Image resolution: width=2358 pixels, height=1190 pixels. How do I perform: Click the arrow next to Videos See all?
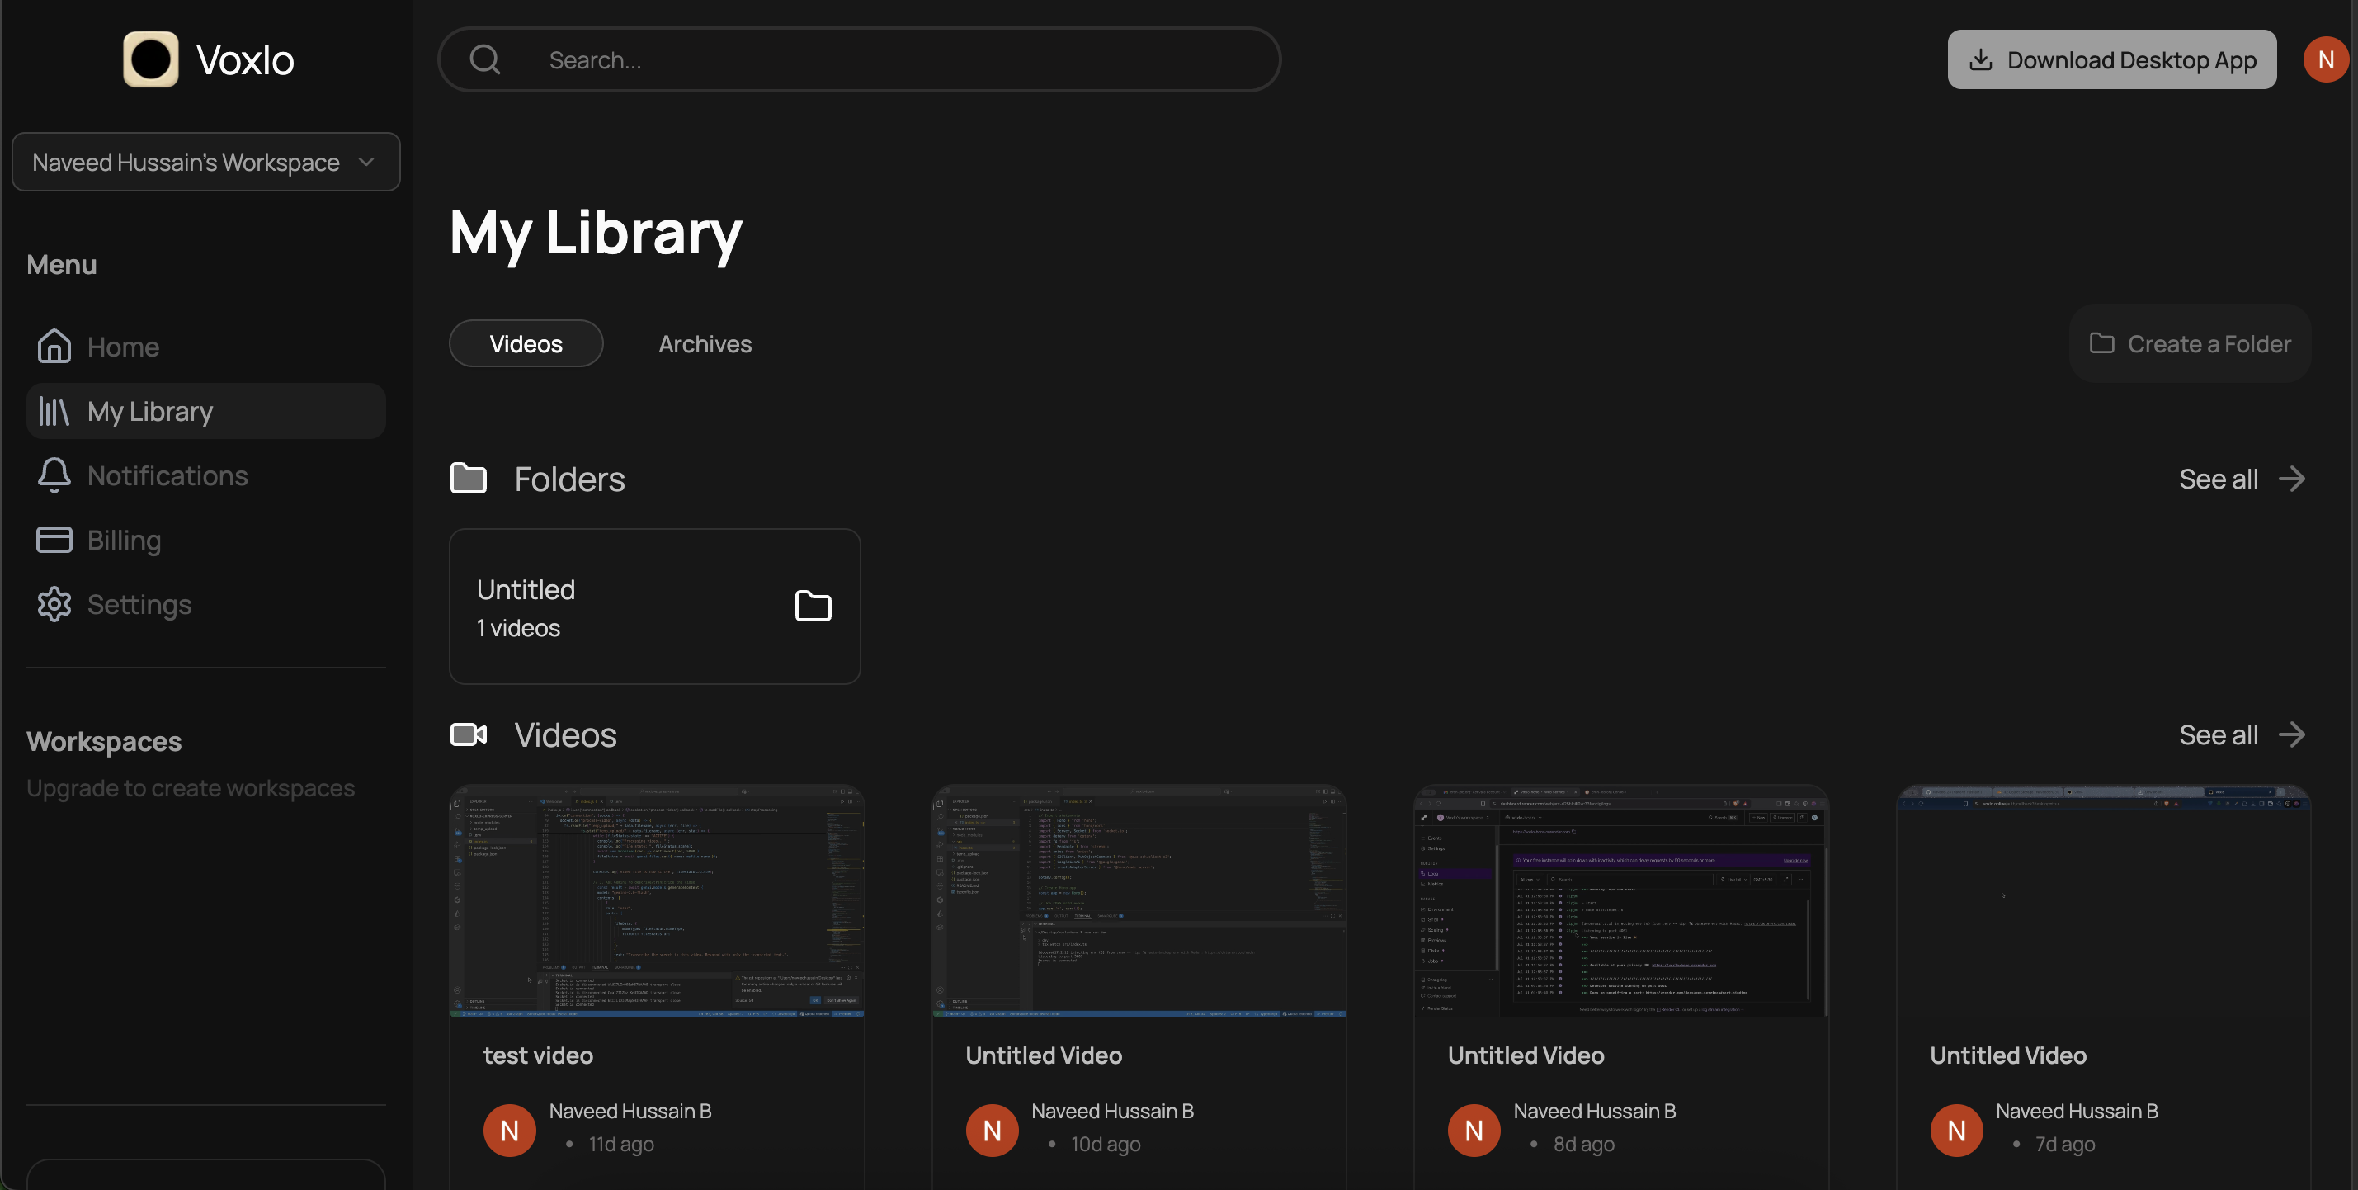click(2292, 734)
